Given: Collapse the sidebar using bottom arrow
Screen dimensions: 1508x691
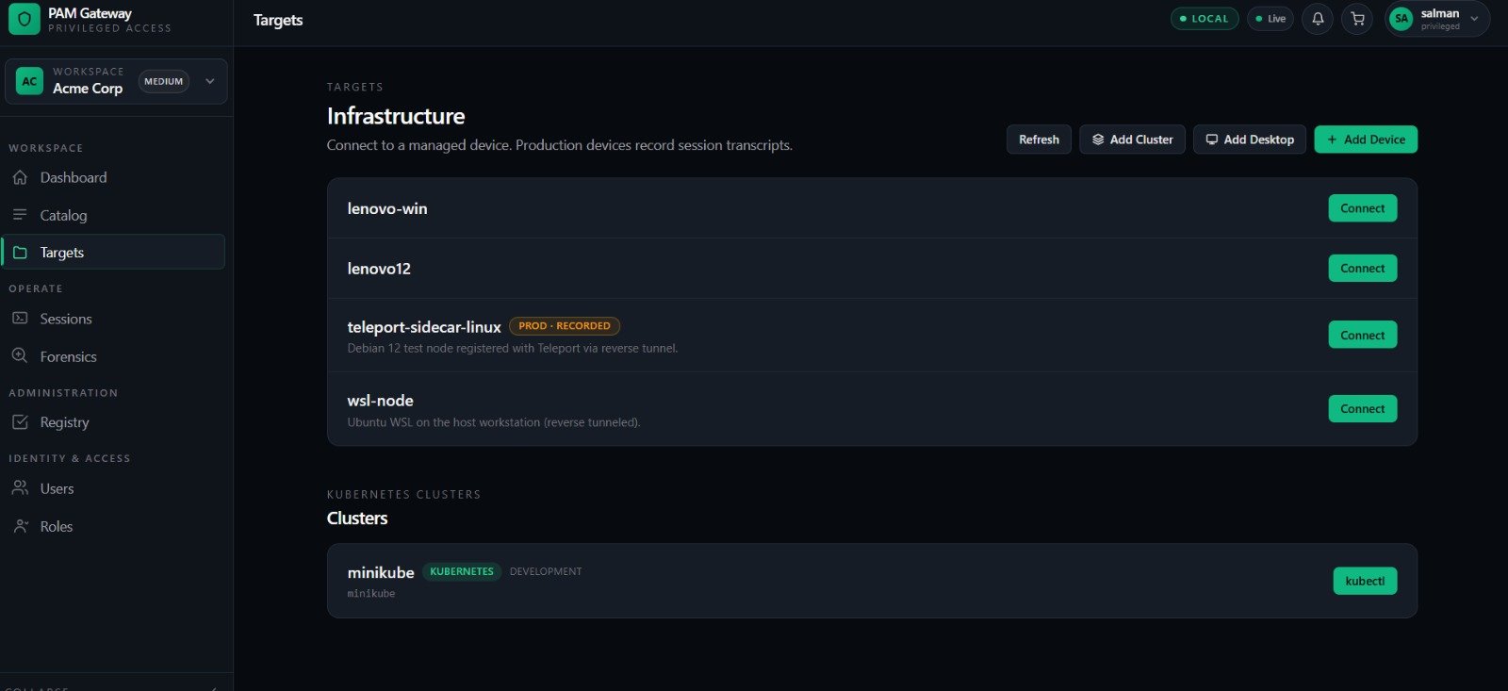Looking at the screenshot, I should [214, 688].
